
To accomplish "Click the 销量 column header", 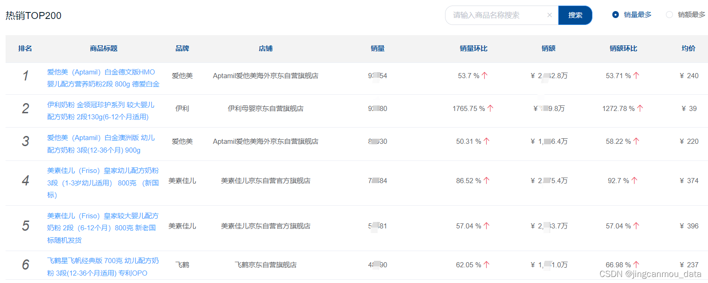I will click(x=378, y=49).
